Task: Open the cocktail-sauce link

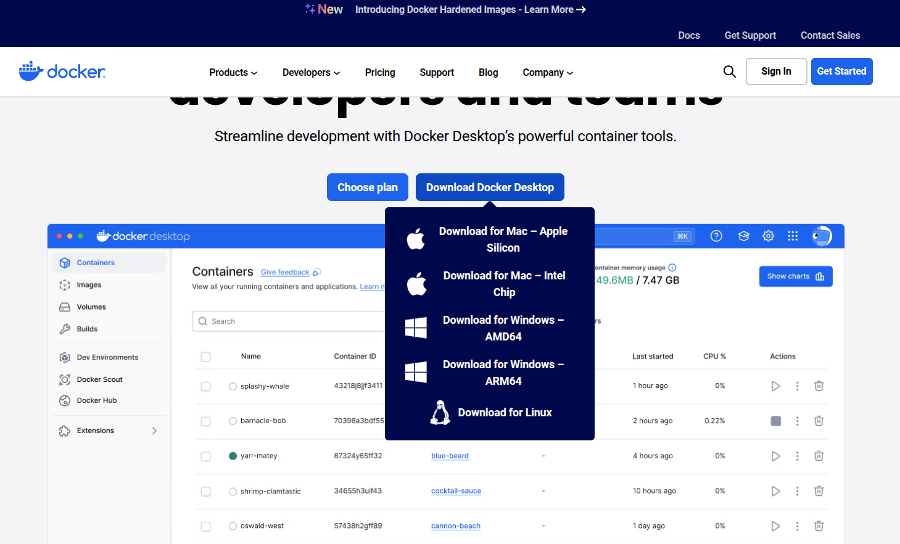Action: click(x=456, y=492)
